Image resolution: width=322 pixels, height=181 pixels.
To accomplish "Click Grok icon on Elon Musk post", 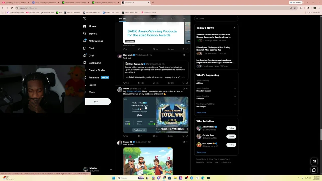I will coord(184,55).
